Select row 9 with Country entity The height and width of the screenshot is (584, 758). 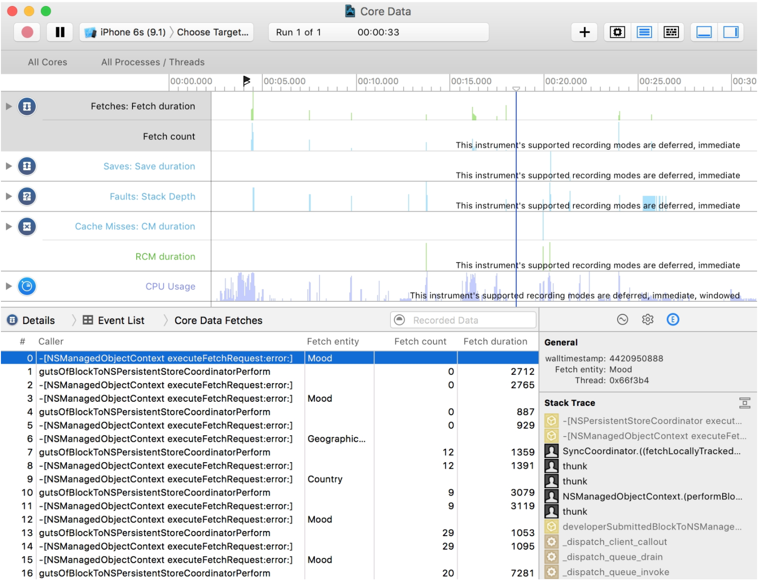270,479
